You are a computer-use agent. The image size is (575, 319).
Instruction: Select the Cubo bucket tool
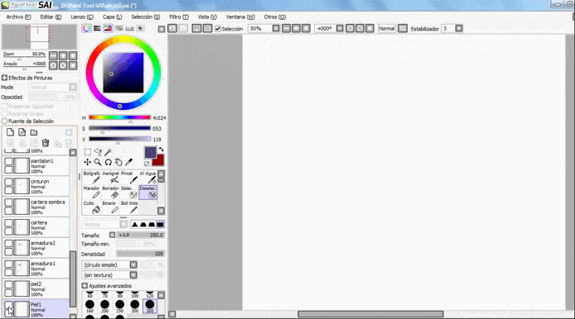(92, 207)
